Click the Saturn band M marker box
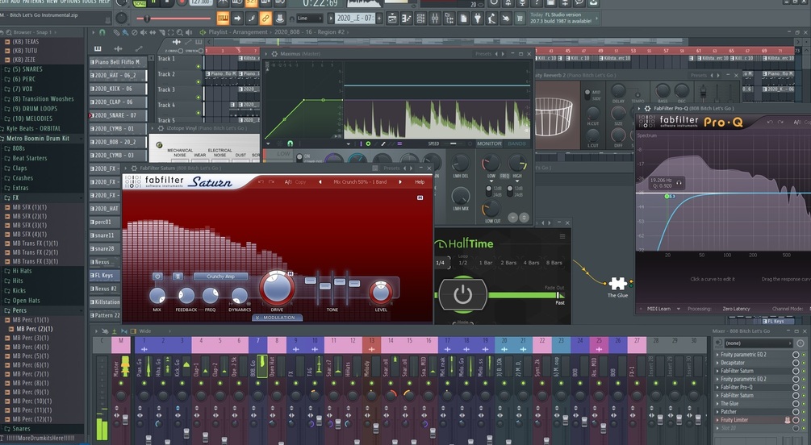811x445 pixels. (420, 198)
